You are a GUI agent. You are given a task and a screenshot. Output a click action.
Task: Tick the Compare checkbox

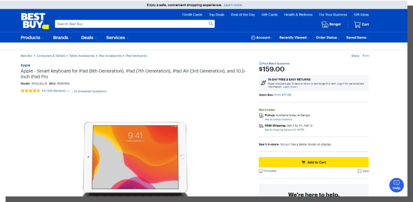[260, 171]
